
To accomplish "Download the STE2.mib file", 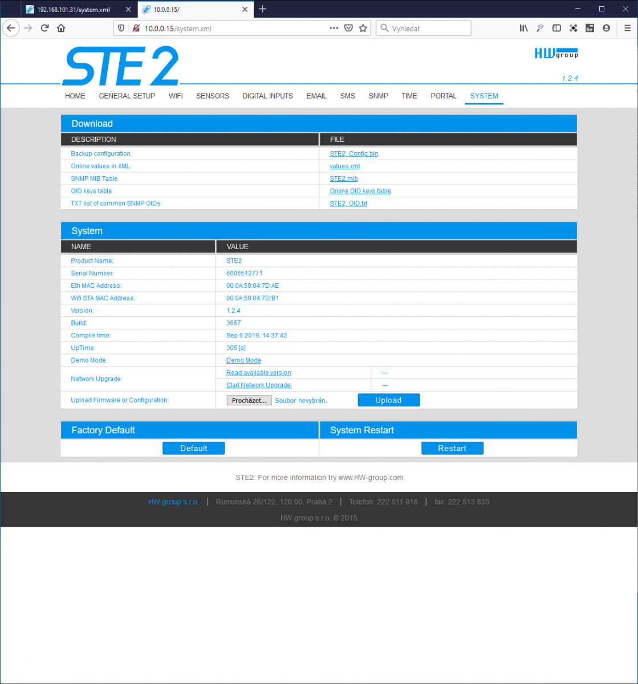I will [x=344, y=179].
